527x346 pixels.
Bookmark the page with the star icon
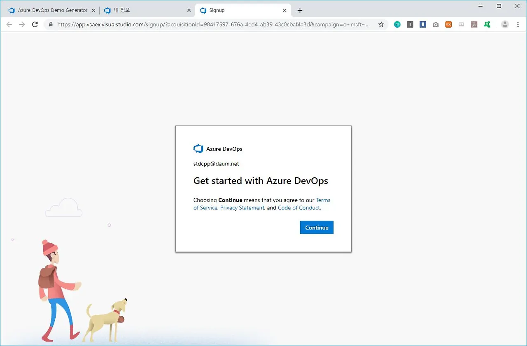pos(381,24)
